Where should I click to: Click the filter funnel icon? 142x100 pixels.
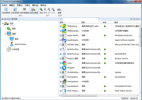[x=61, y=19]
